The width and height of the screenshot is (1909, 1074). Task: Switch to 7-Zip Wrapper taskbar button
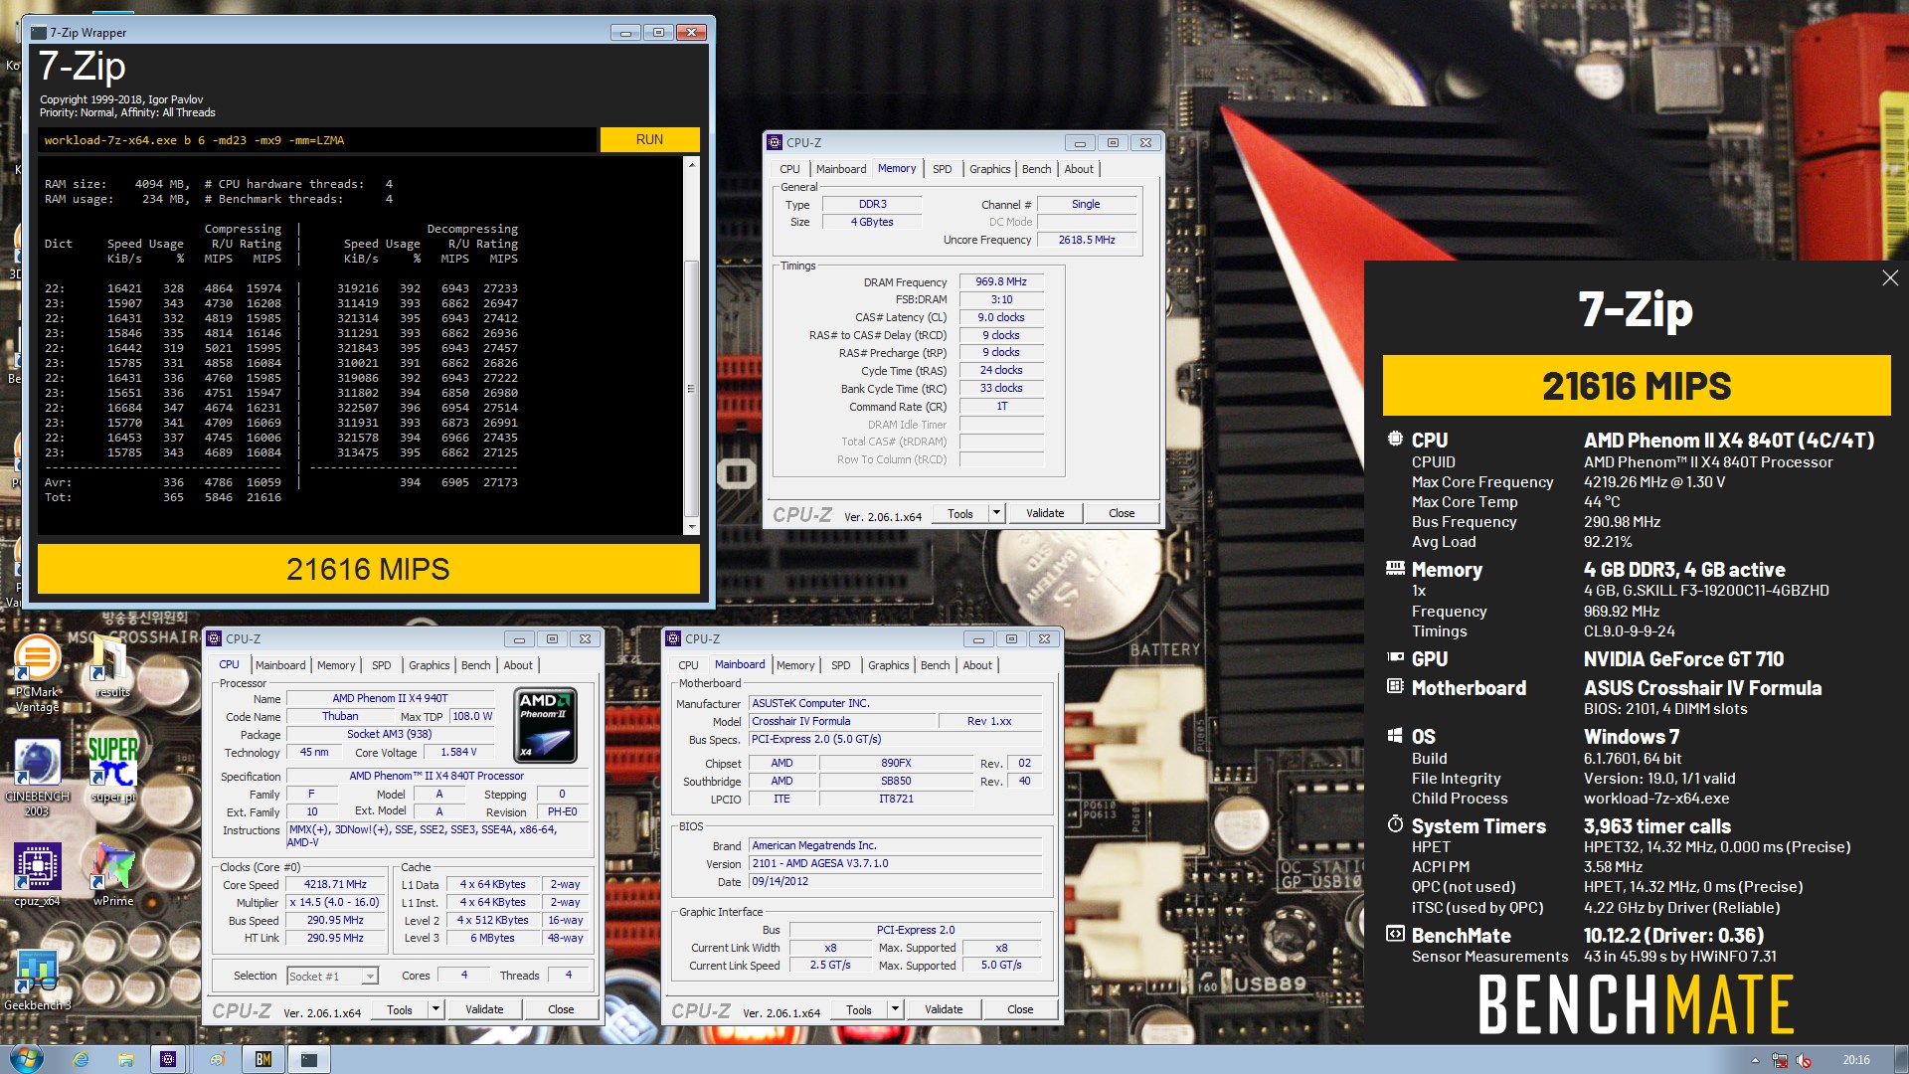[309, 1059]
